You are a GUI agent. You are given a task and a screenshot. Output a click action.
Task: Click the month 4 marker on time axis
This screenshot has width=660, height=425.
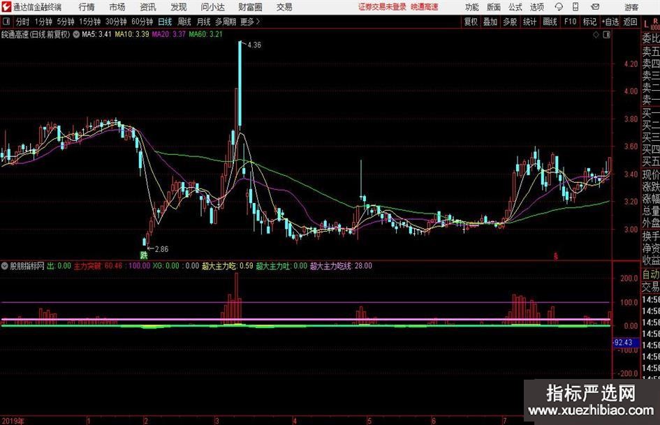295,420
